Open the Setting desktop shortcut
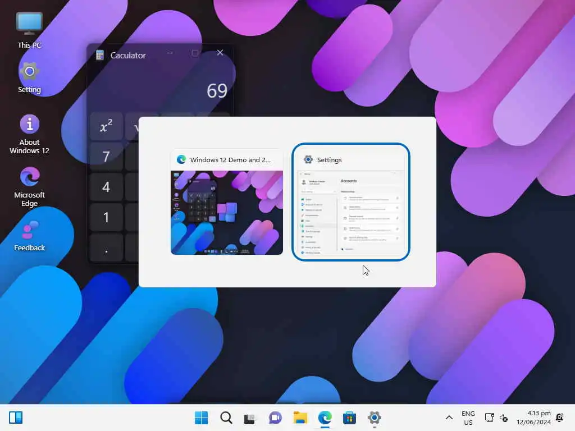Viewport: 575px width, 431px height. (29, 77)
